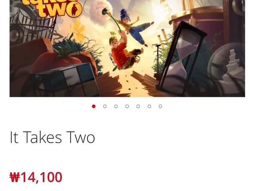Click the snow globe in the artwork

pyautogui.click(x=227, y=69)
